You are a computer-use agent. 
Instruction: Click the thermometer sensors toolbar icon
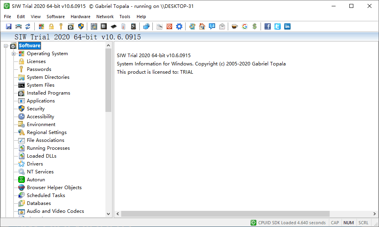point(124,26)
